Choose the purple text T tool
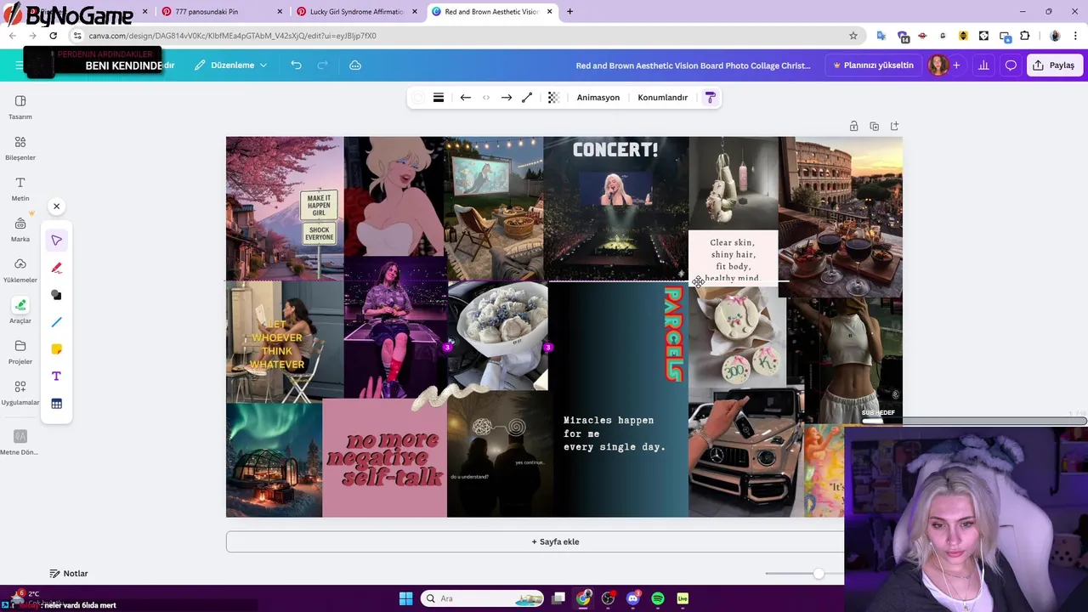 click(x=56, y=377)
